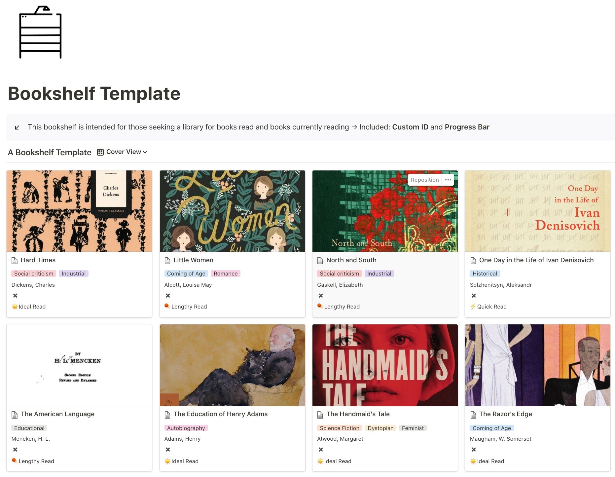Click the Reposition button on North and South cover
This screenshot has width=615, height=477.
pyautogui.click(x=425, y=180)
